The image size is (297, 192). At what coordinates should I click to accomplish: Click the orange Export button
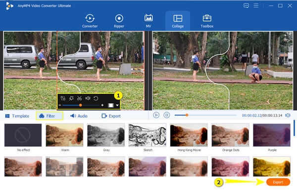[x=278, y=182]
